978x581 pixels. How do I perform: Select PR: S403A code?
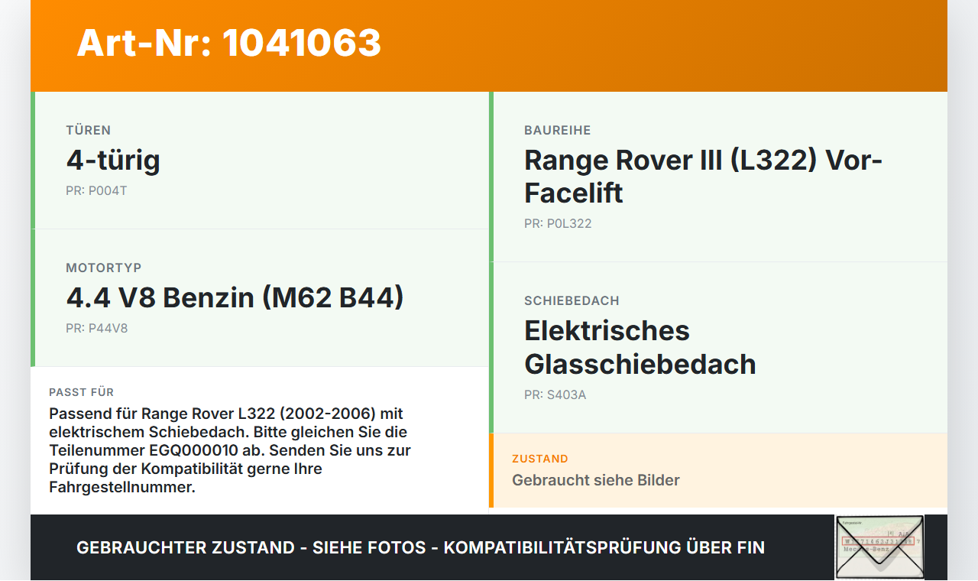555,394
